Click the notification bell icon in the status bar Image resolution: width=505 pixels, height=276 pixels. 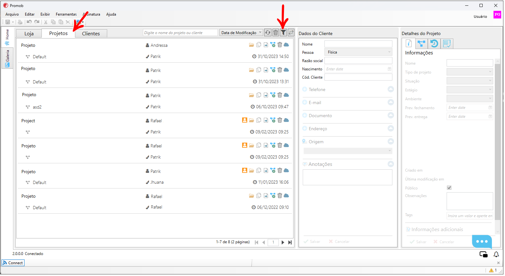click(x=496, y=254)
